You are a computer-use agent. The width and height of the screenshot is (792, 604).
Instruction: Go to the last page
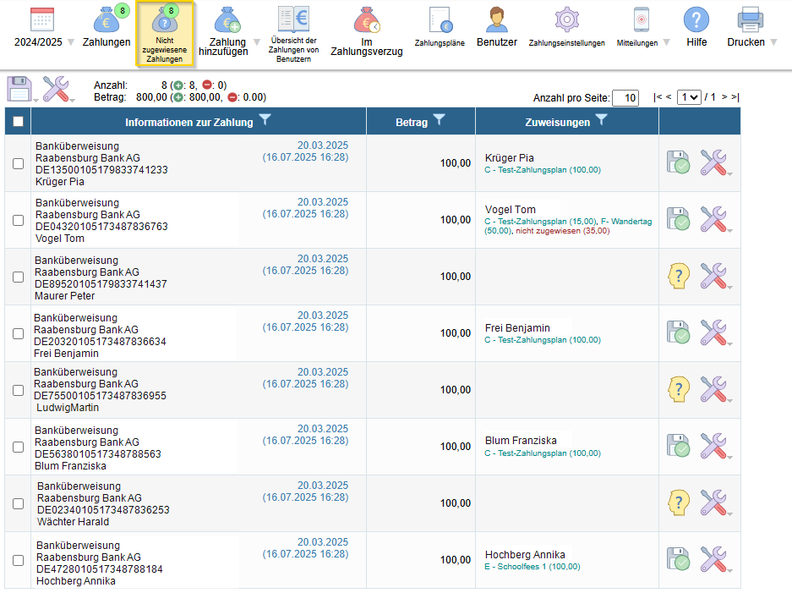pyautogui.click(x=735, y=96)
